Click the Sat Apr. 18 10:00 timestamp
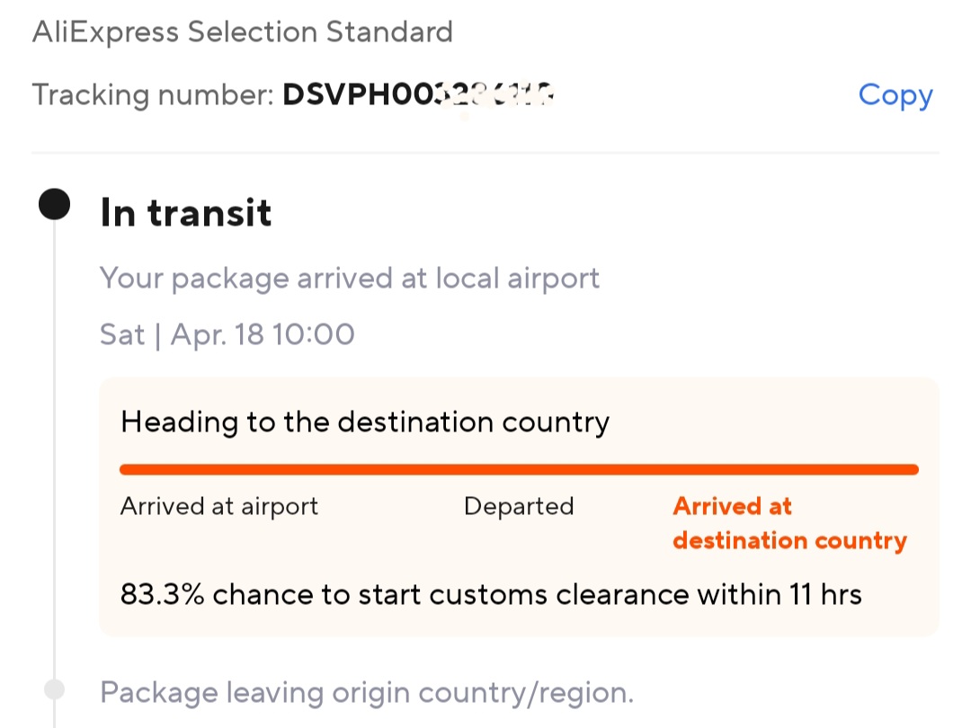 pos(227,334)
